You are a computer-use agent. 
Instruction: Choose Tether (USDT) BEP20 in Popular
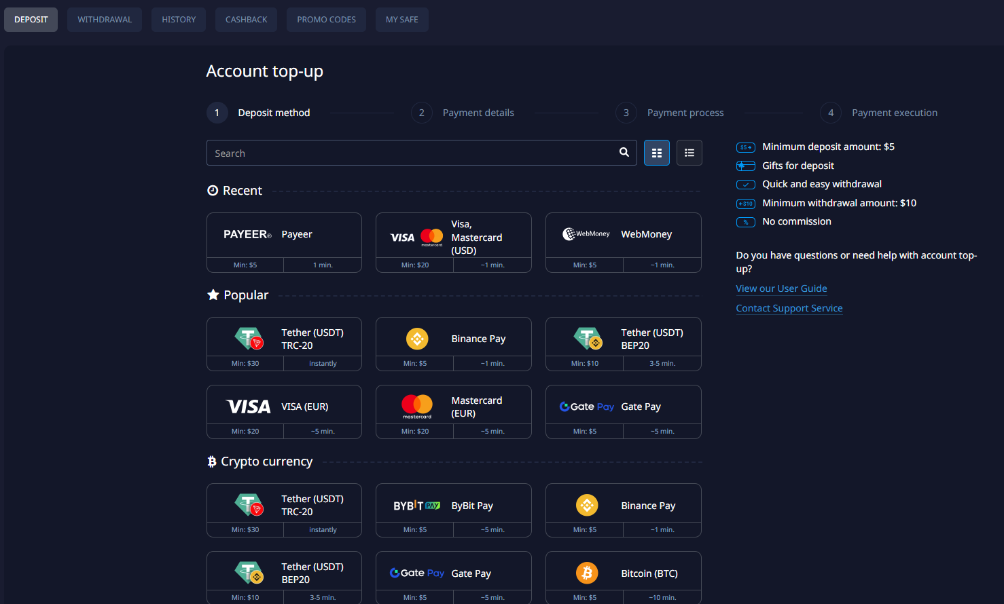(623, 339)
